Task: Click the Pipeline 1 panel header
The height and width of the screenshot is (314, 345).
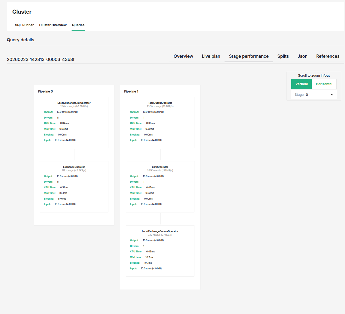Action: (x=131, y=91)
